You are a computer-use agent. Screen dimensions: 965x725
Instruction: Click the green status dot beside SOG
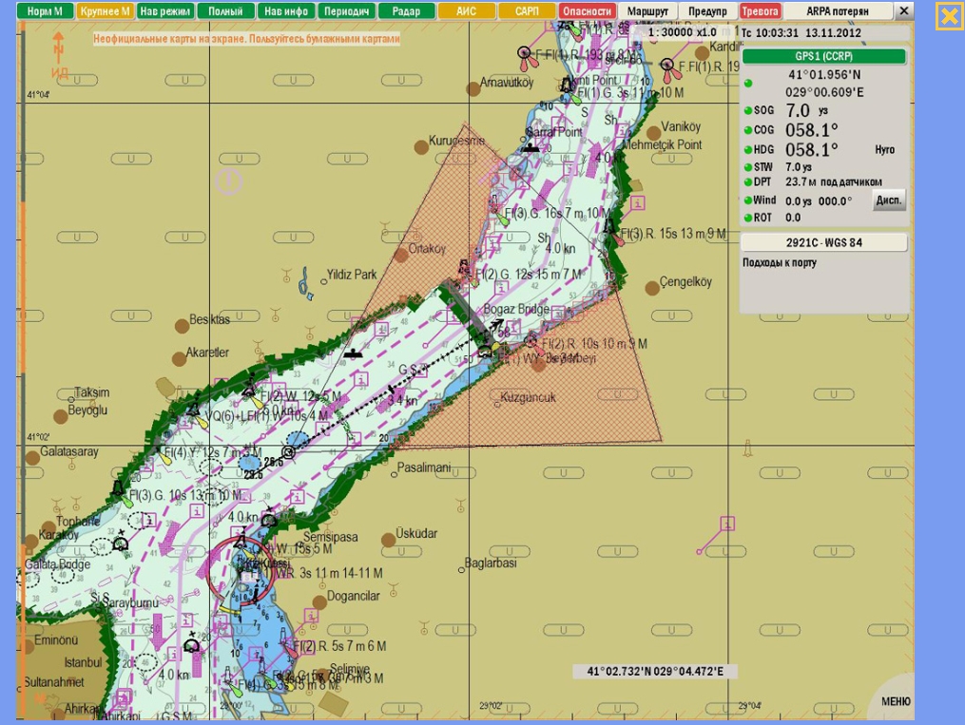click(x=747, y=110)
